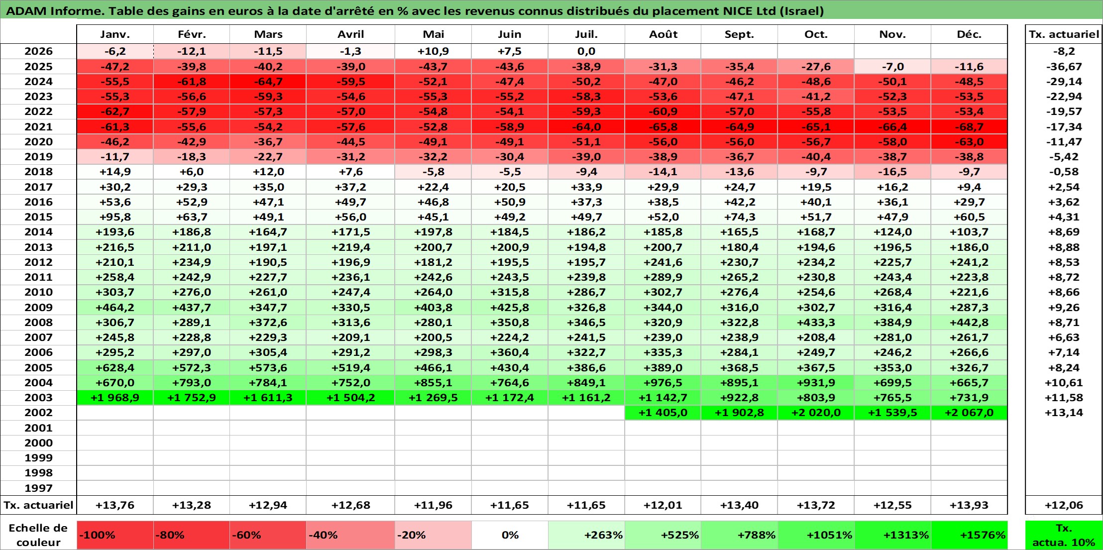1103x550 pixels.
Task: Click the +628,4 cell for January 2005
Action: pos(115,368)
